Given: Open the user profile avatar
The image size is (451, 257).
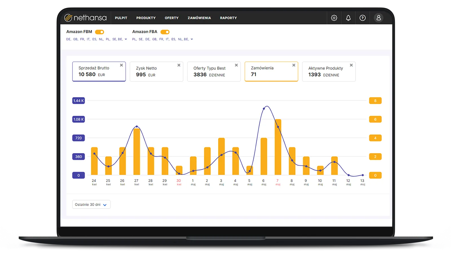Looking at the screenshot, I should [x=379, y=18].
